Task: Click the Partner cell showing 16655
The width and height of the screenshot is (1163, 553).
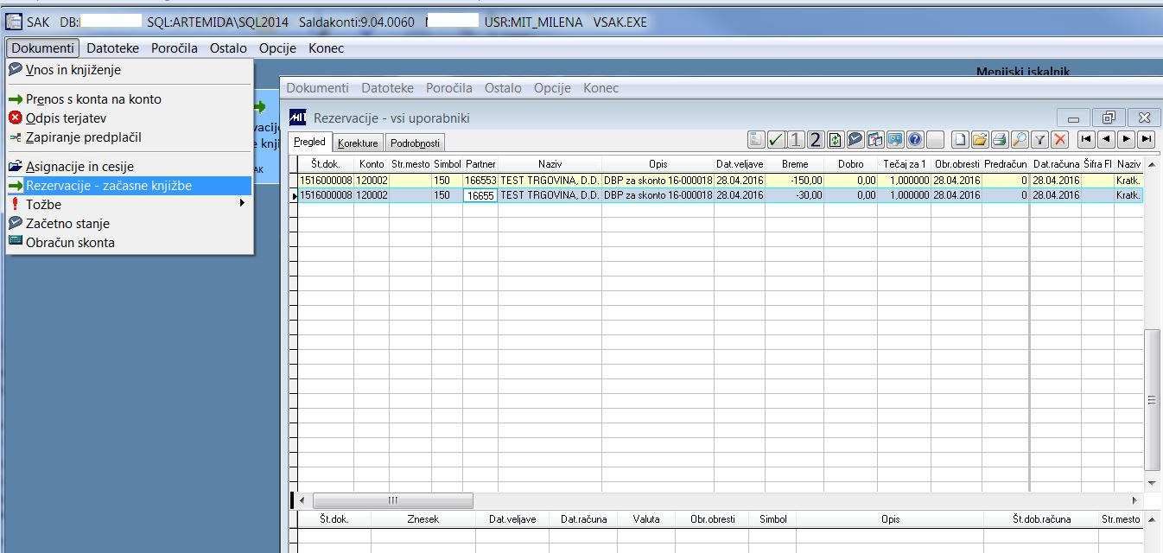Action: 480,196
